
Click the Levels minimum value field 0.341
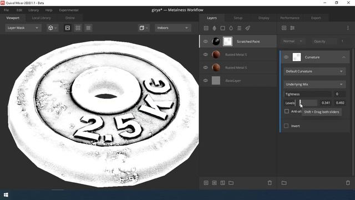point(326,103)
